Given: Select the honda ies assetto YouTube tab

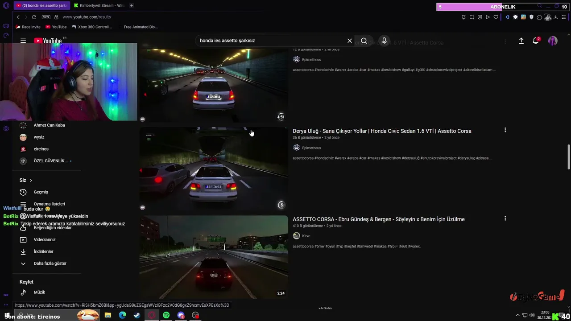Looking at the screenshot, I should point(41,5).
